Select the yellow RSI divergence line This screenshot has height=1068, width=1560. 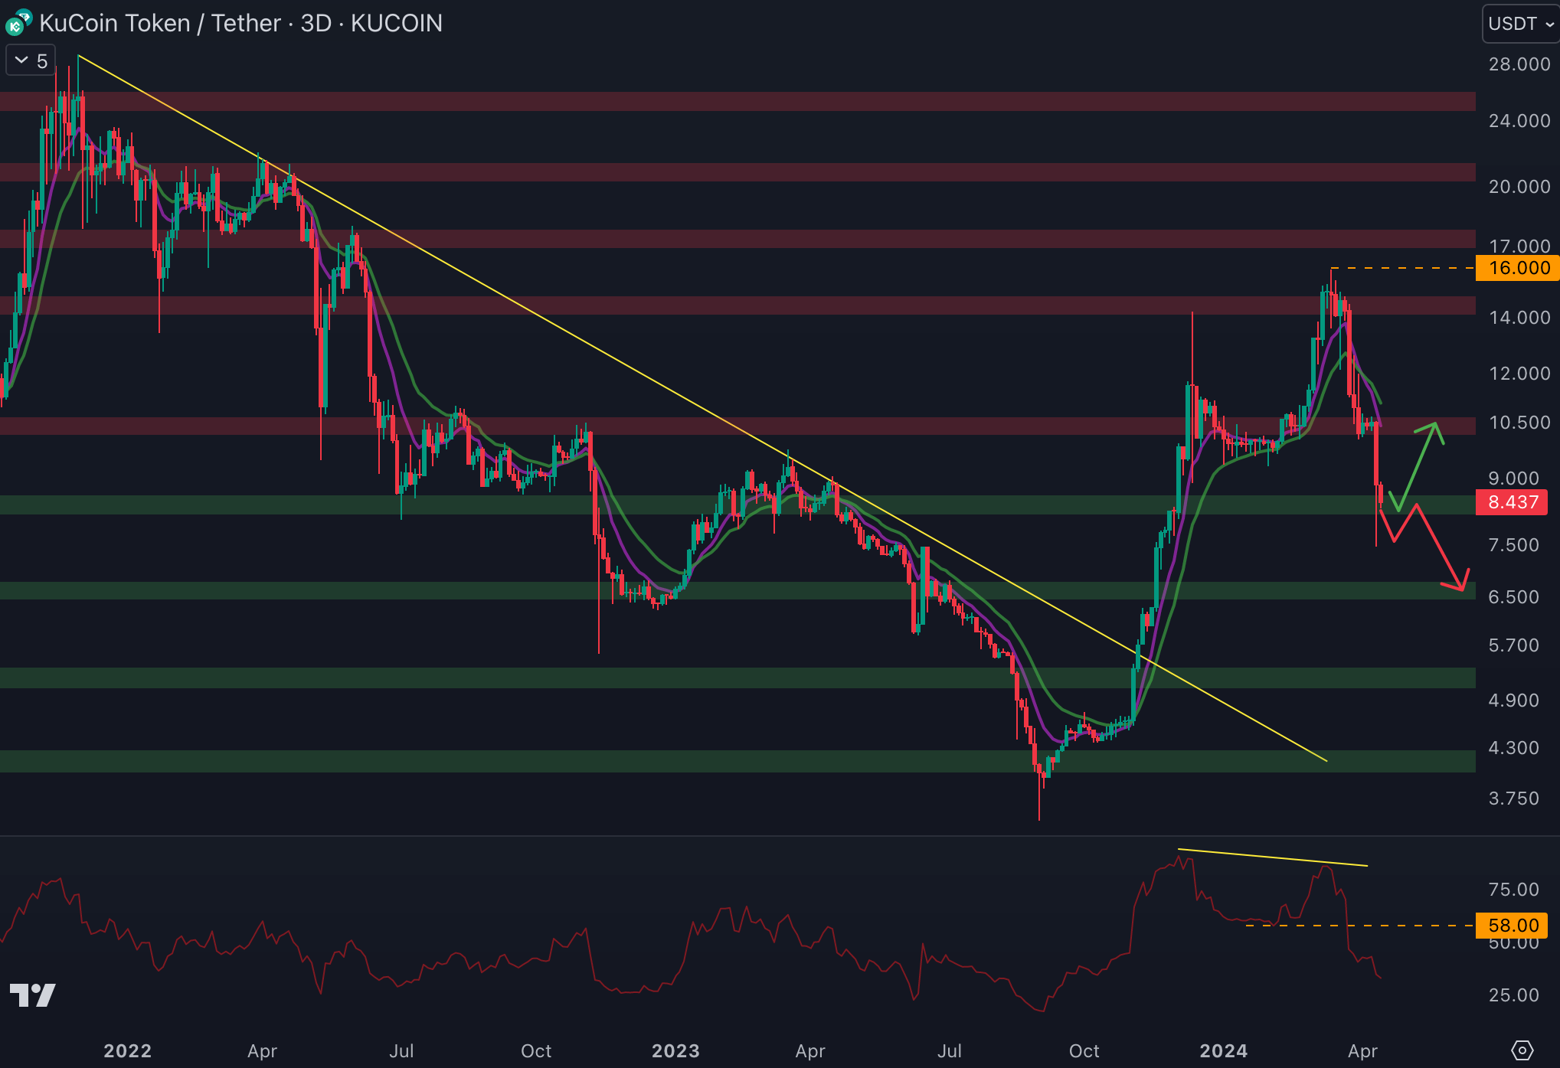tap(1271, 857)
